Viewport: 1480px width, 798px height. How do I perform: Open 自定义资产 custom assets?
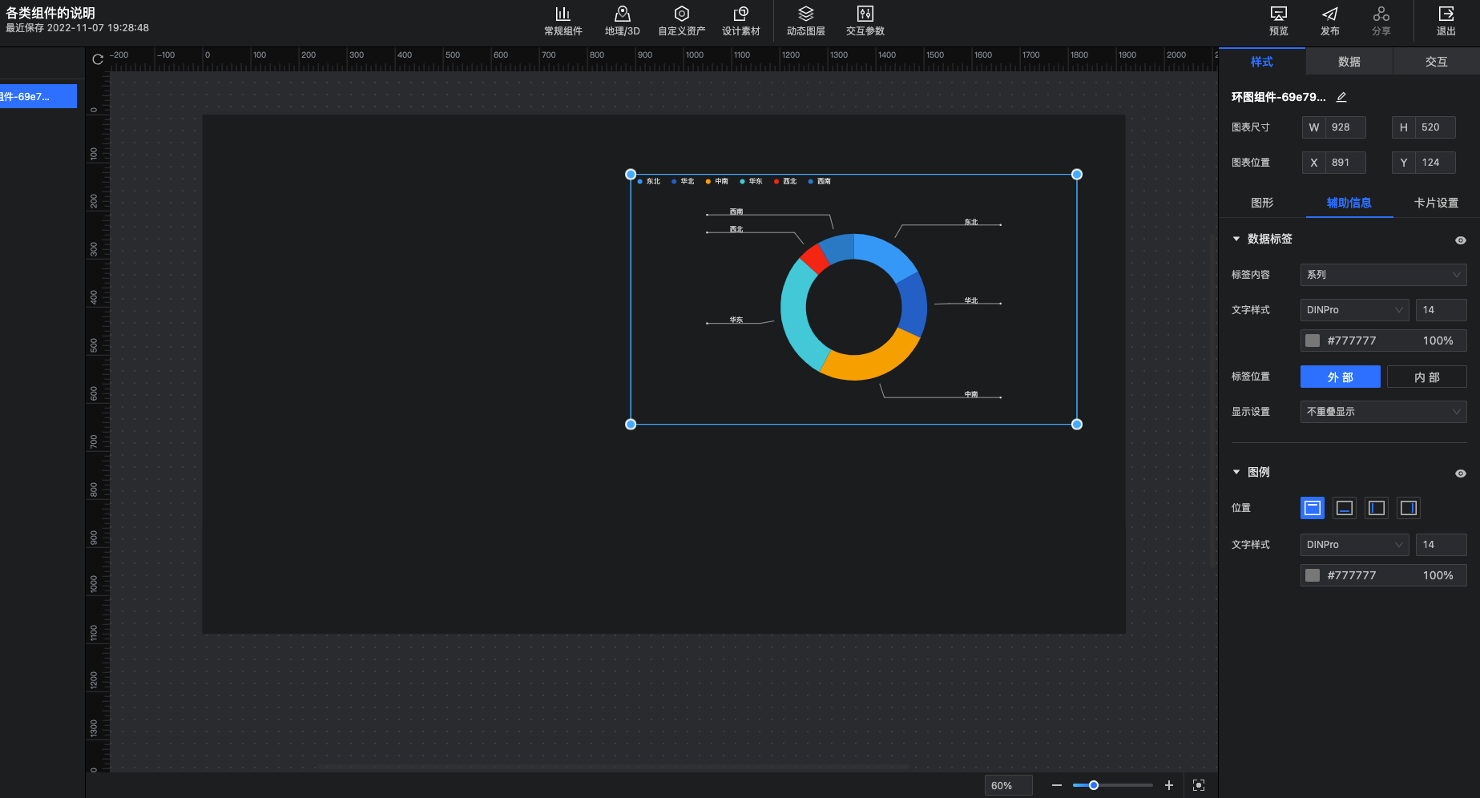(681, 22)
